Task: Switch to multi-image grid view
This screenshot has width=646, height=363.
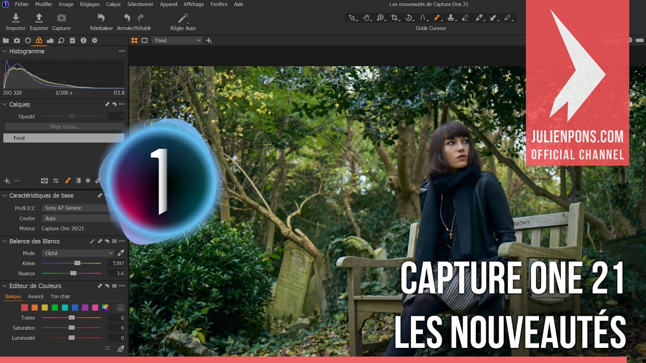Action: point(134,40)
